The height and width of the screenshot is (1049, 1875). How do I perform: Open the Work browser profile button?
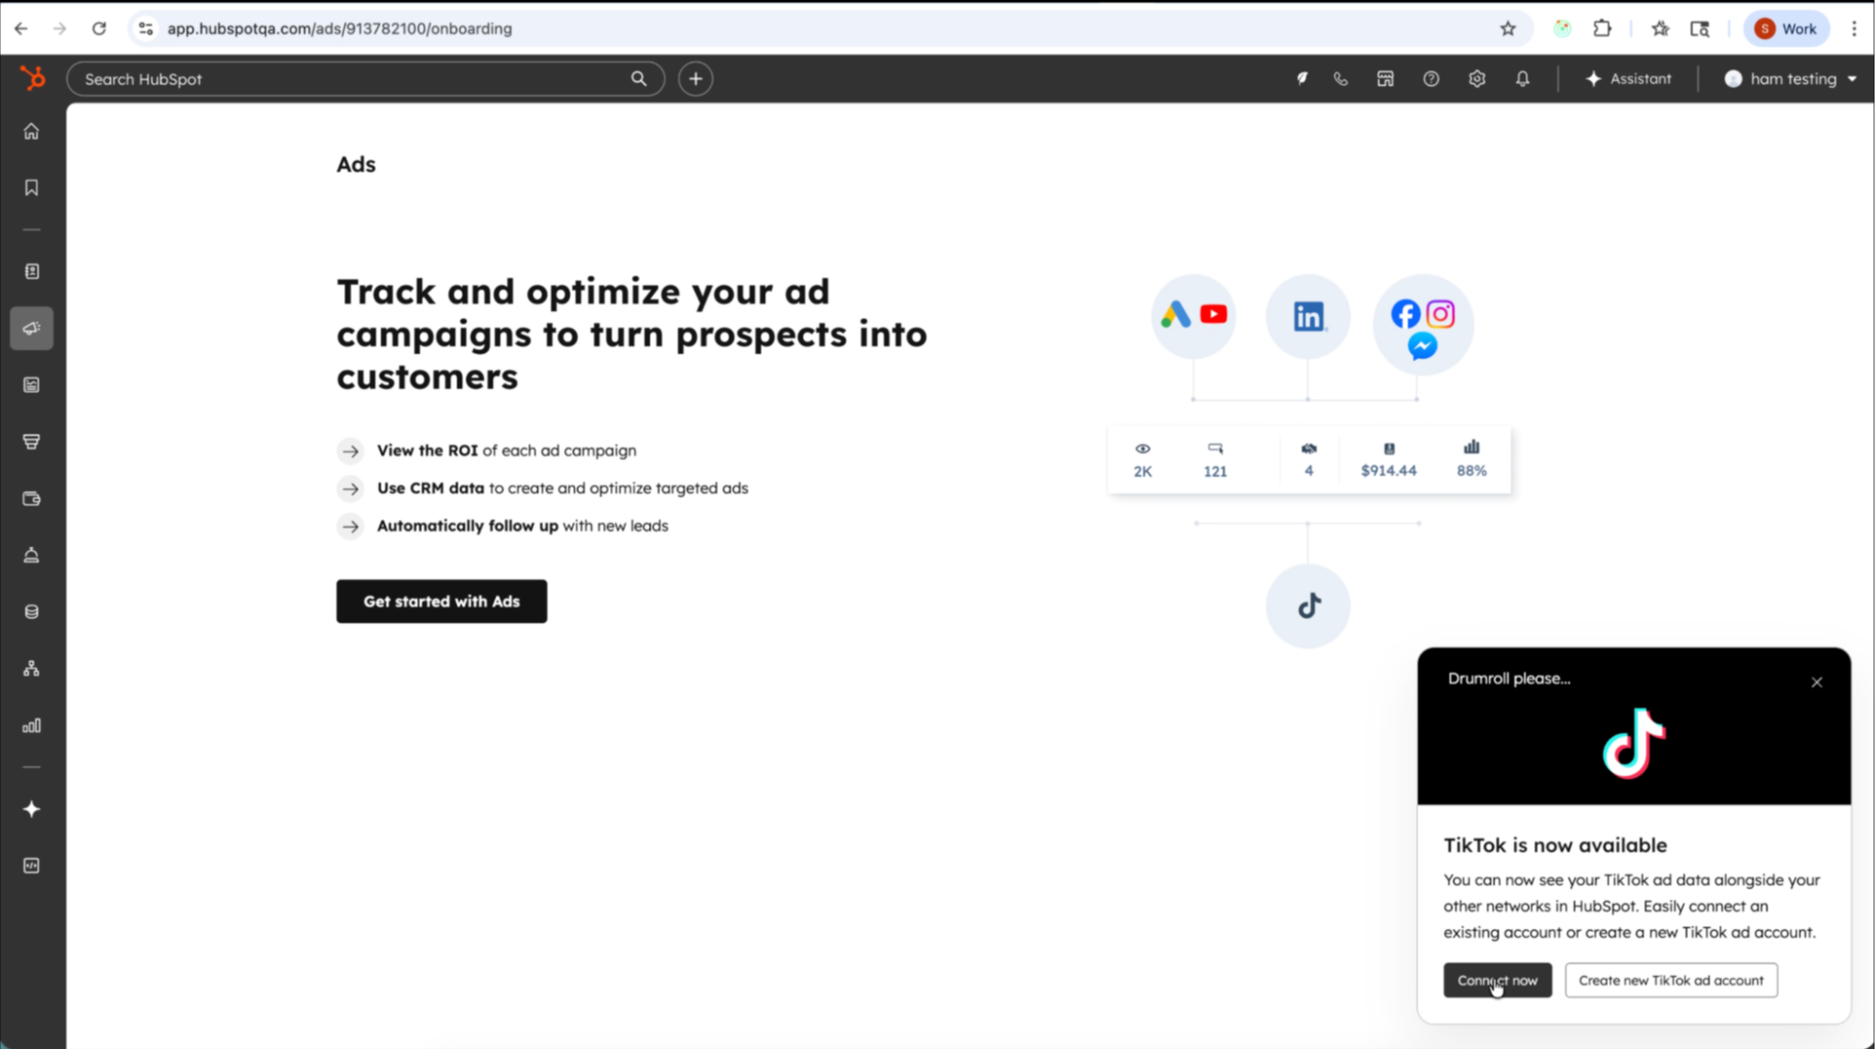(1786, 28)
